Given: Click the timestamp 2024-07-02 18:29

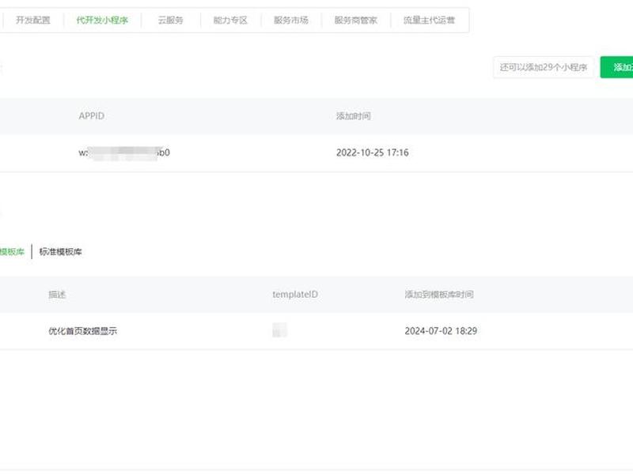Looking at the screenshot, I should pyautogui.click(x=441, y=331).
